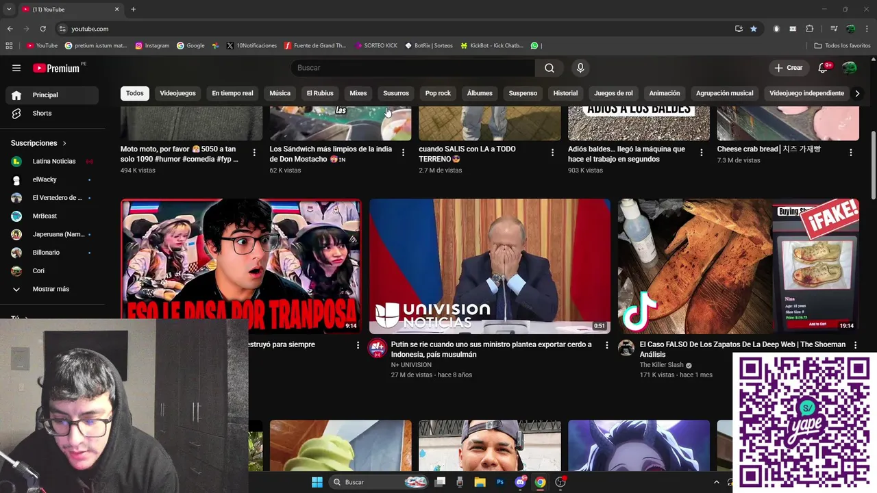Show hidden system tray icons
The width and height of the screenshot is (877, 493).
717,482
